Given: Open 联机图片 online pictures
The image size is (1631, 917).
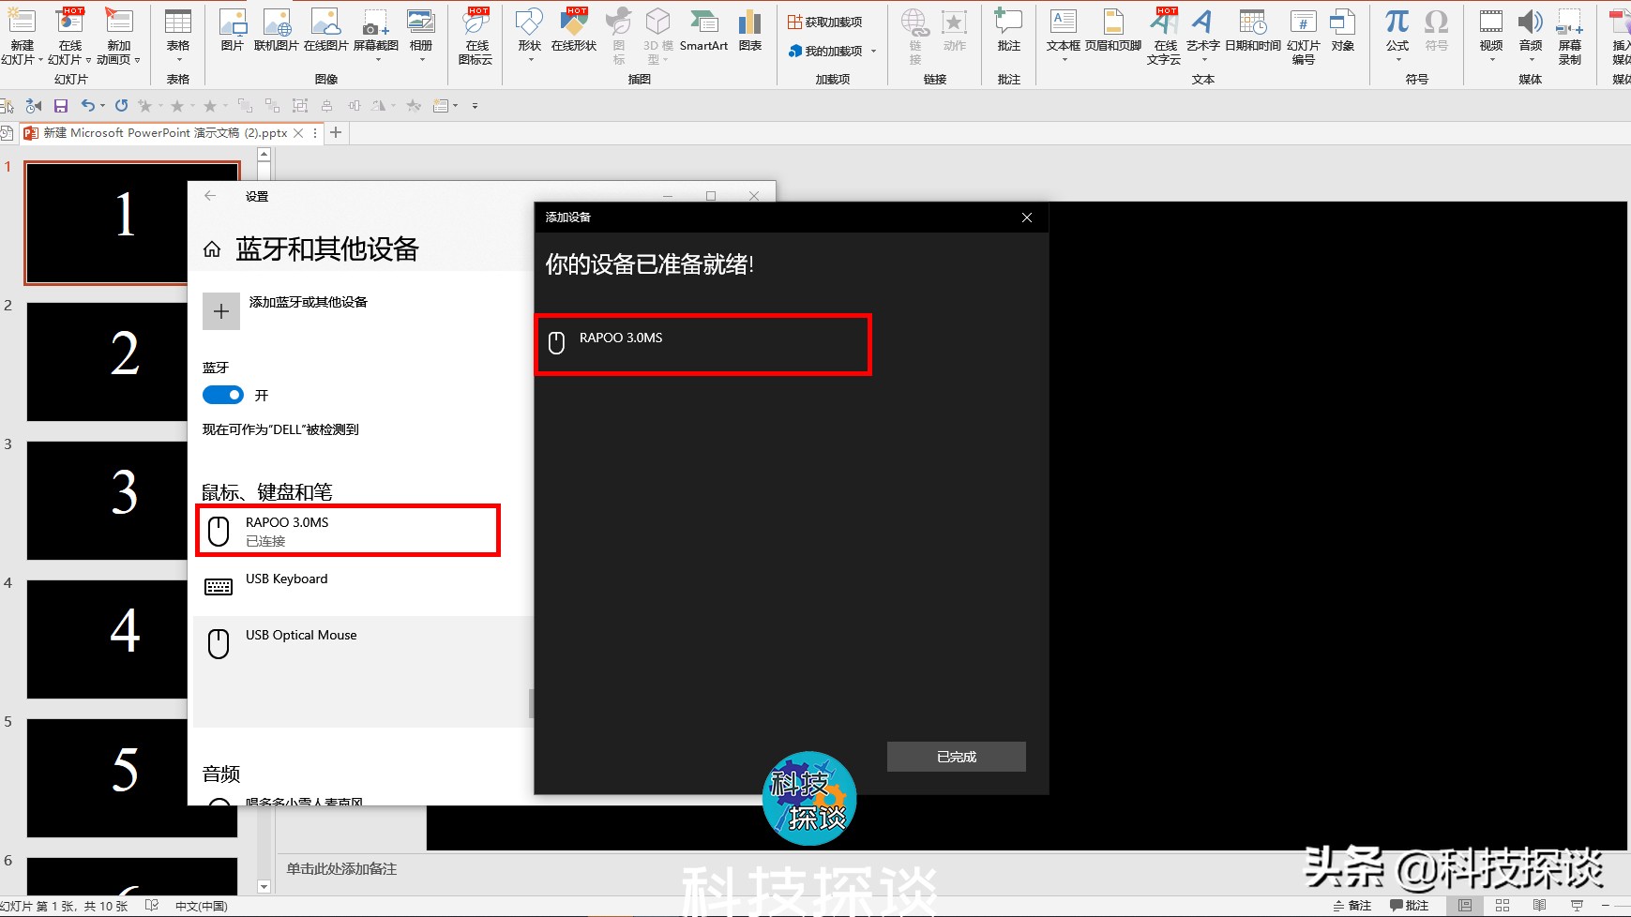Looking at the screenshot, I should [x=276, y=30].
